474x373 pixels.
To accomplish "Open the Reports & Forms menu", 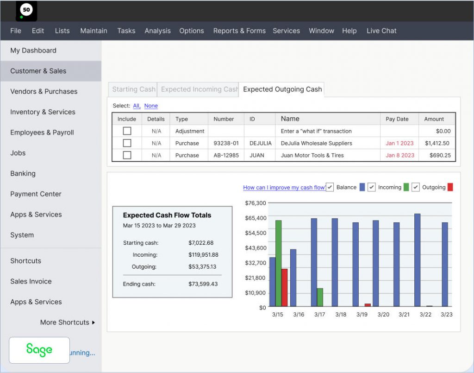I will 239,31.
